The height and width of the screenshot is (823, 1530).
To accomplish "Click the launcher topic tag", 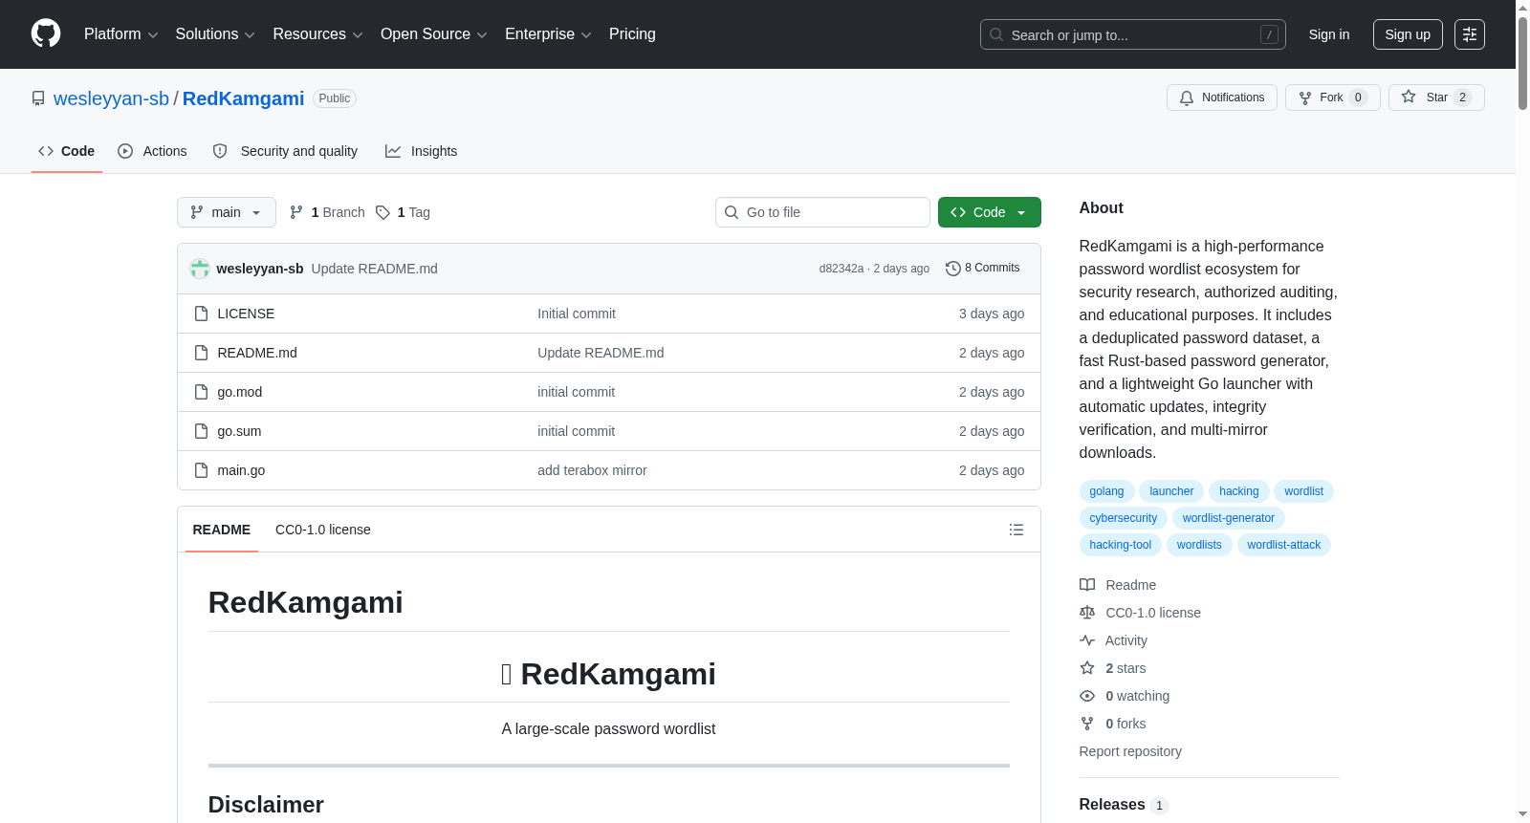I will point(1171,491).
